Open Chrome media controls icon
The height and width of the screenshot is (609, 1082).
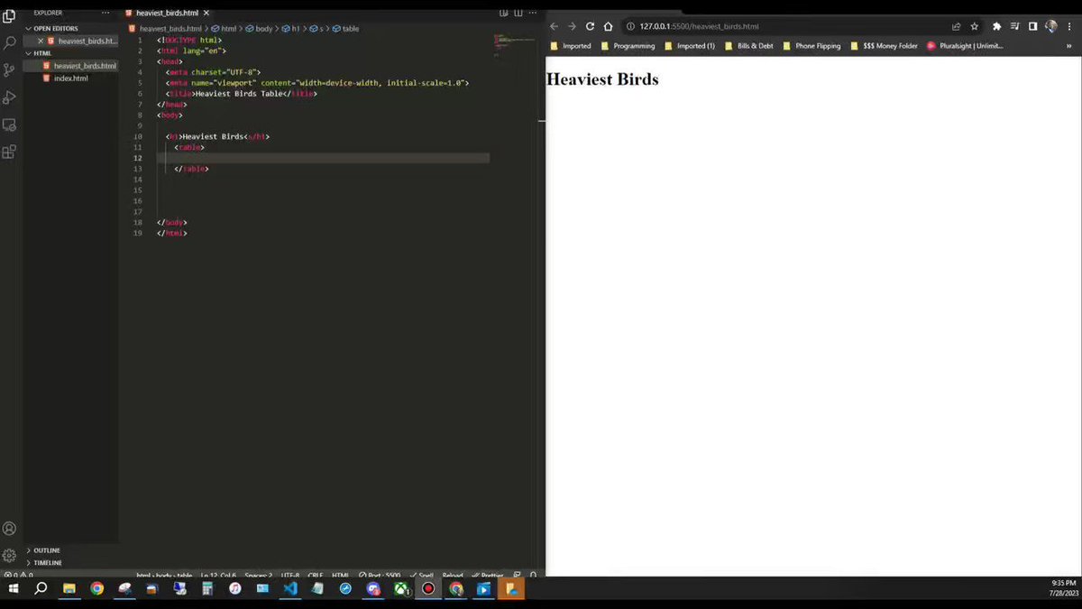click(1014, 26)
